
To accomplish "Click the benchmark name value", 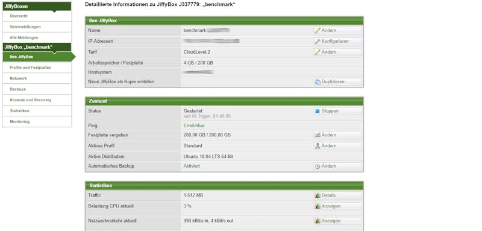I will click(195, 30).
